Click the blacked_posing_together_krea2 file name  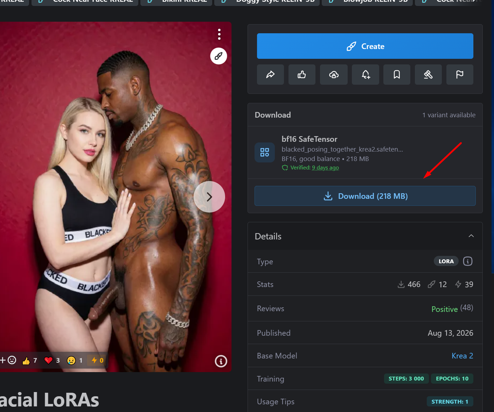click(342, 149)
